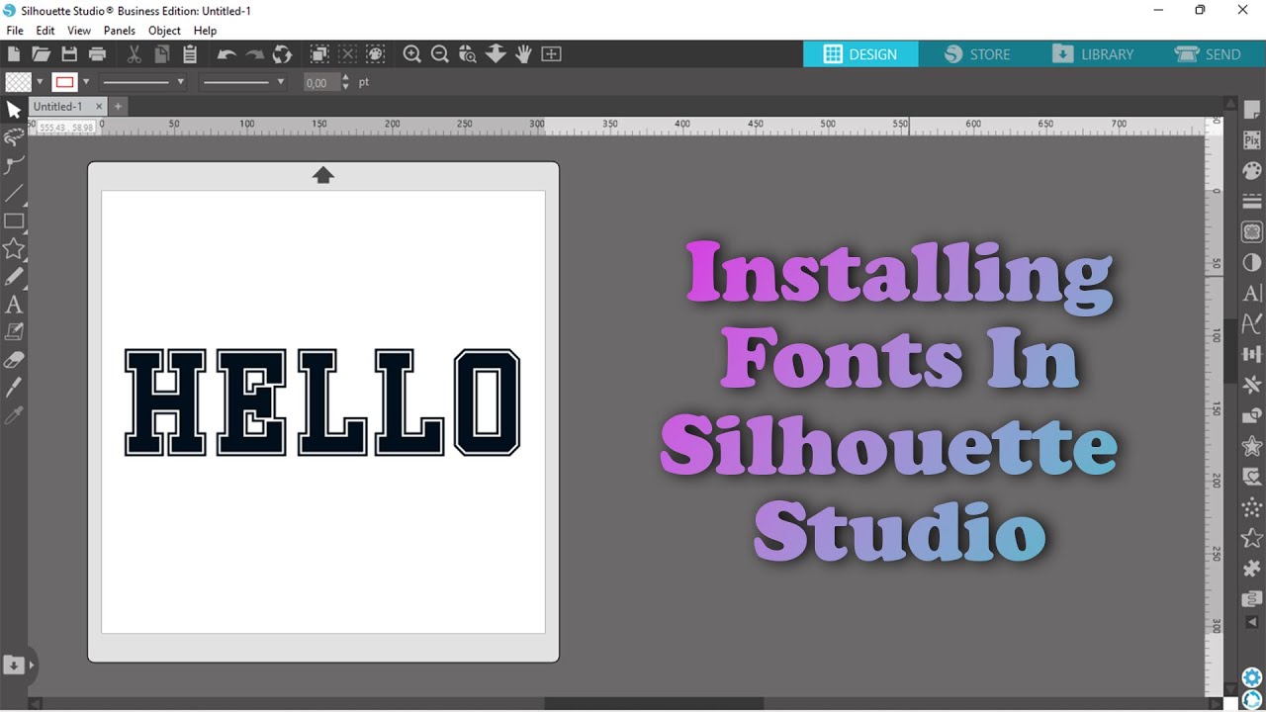Viewport: 1266px width, 712px height.
Task: Switch to the STORE tab
Action: point(977,54)
